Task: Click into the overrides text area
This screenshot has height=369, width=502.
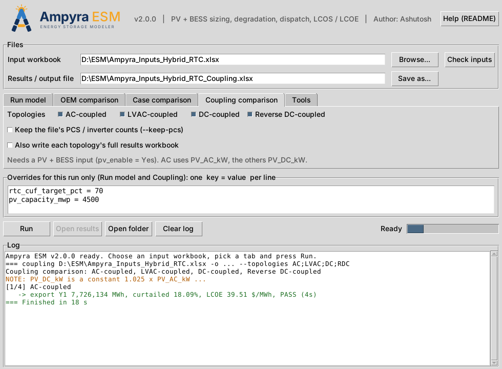Action: (251, 199)
